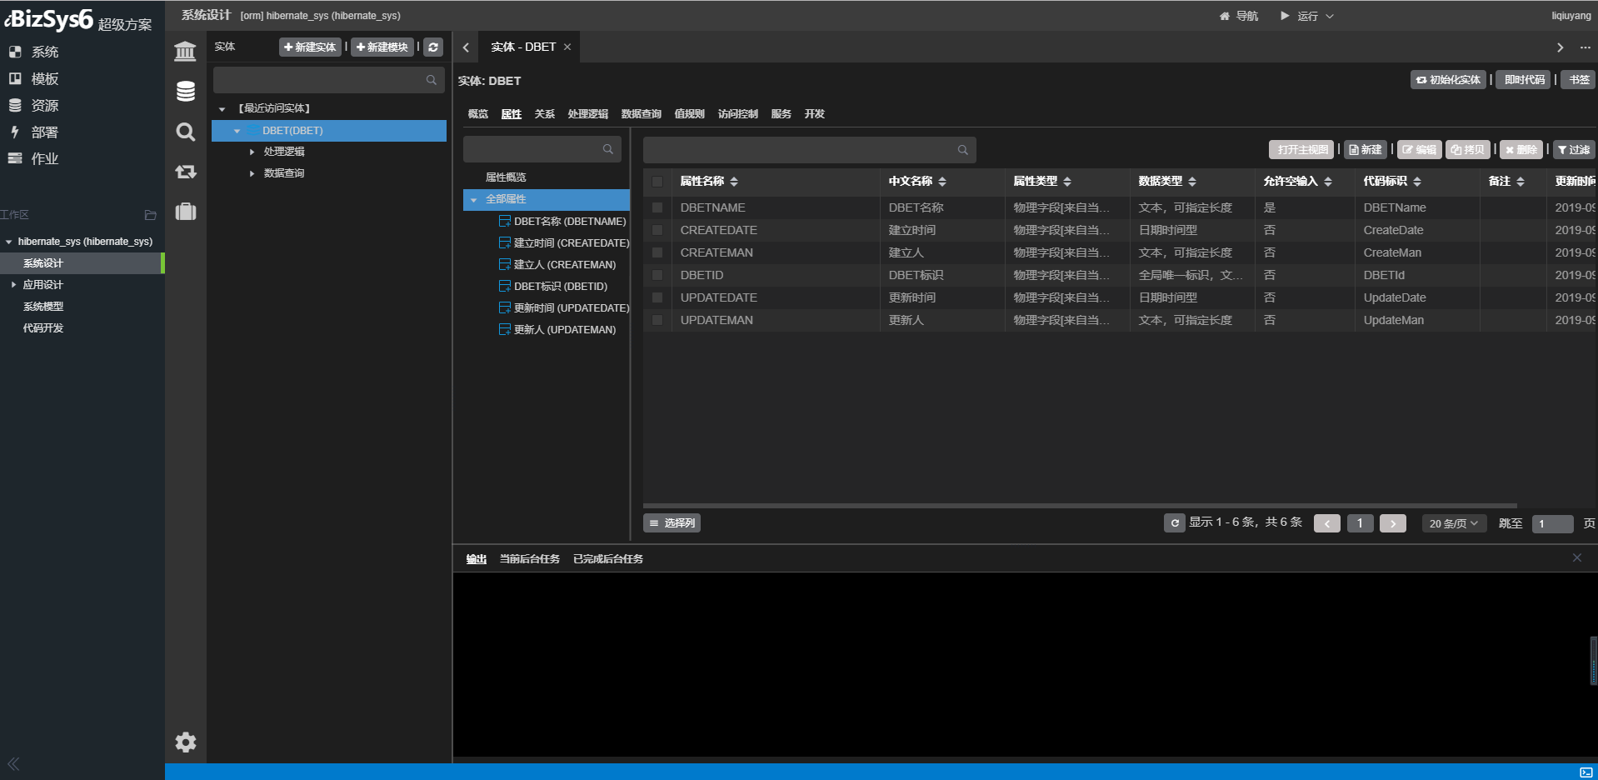Screen dimensions: 1598x780
Task: Collapse the left sidebar with the double-chevron icon
Action: [13, 763]
